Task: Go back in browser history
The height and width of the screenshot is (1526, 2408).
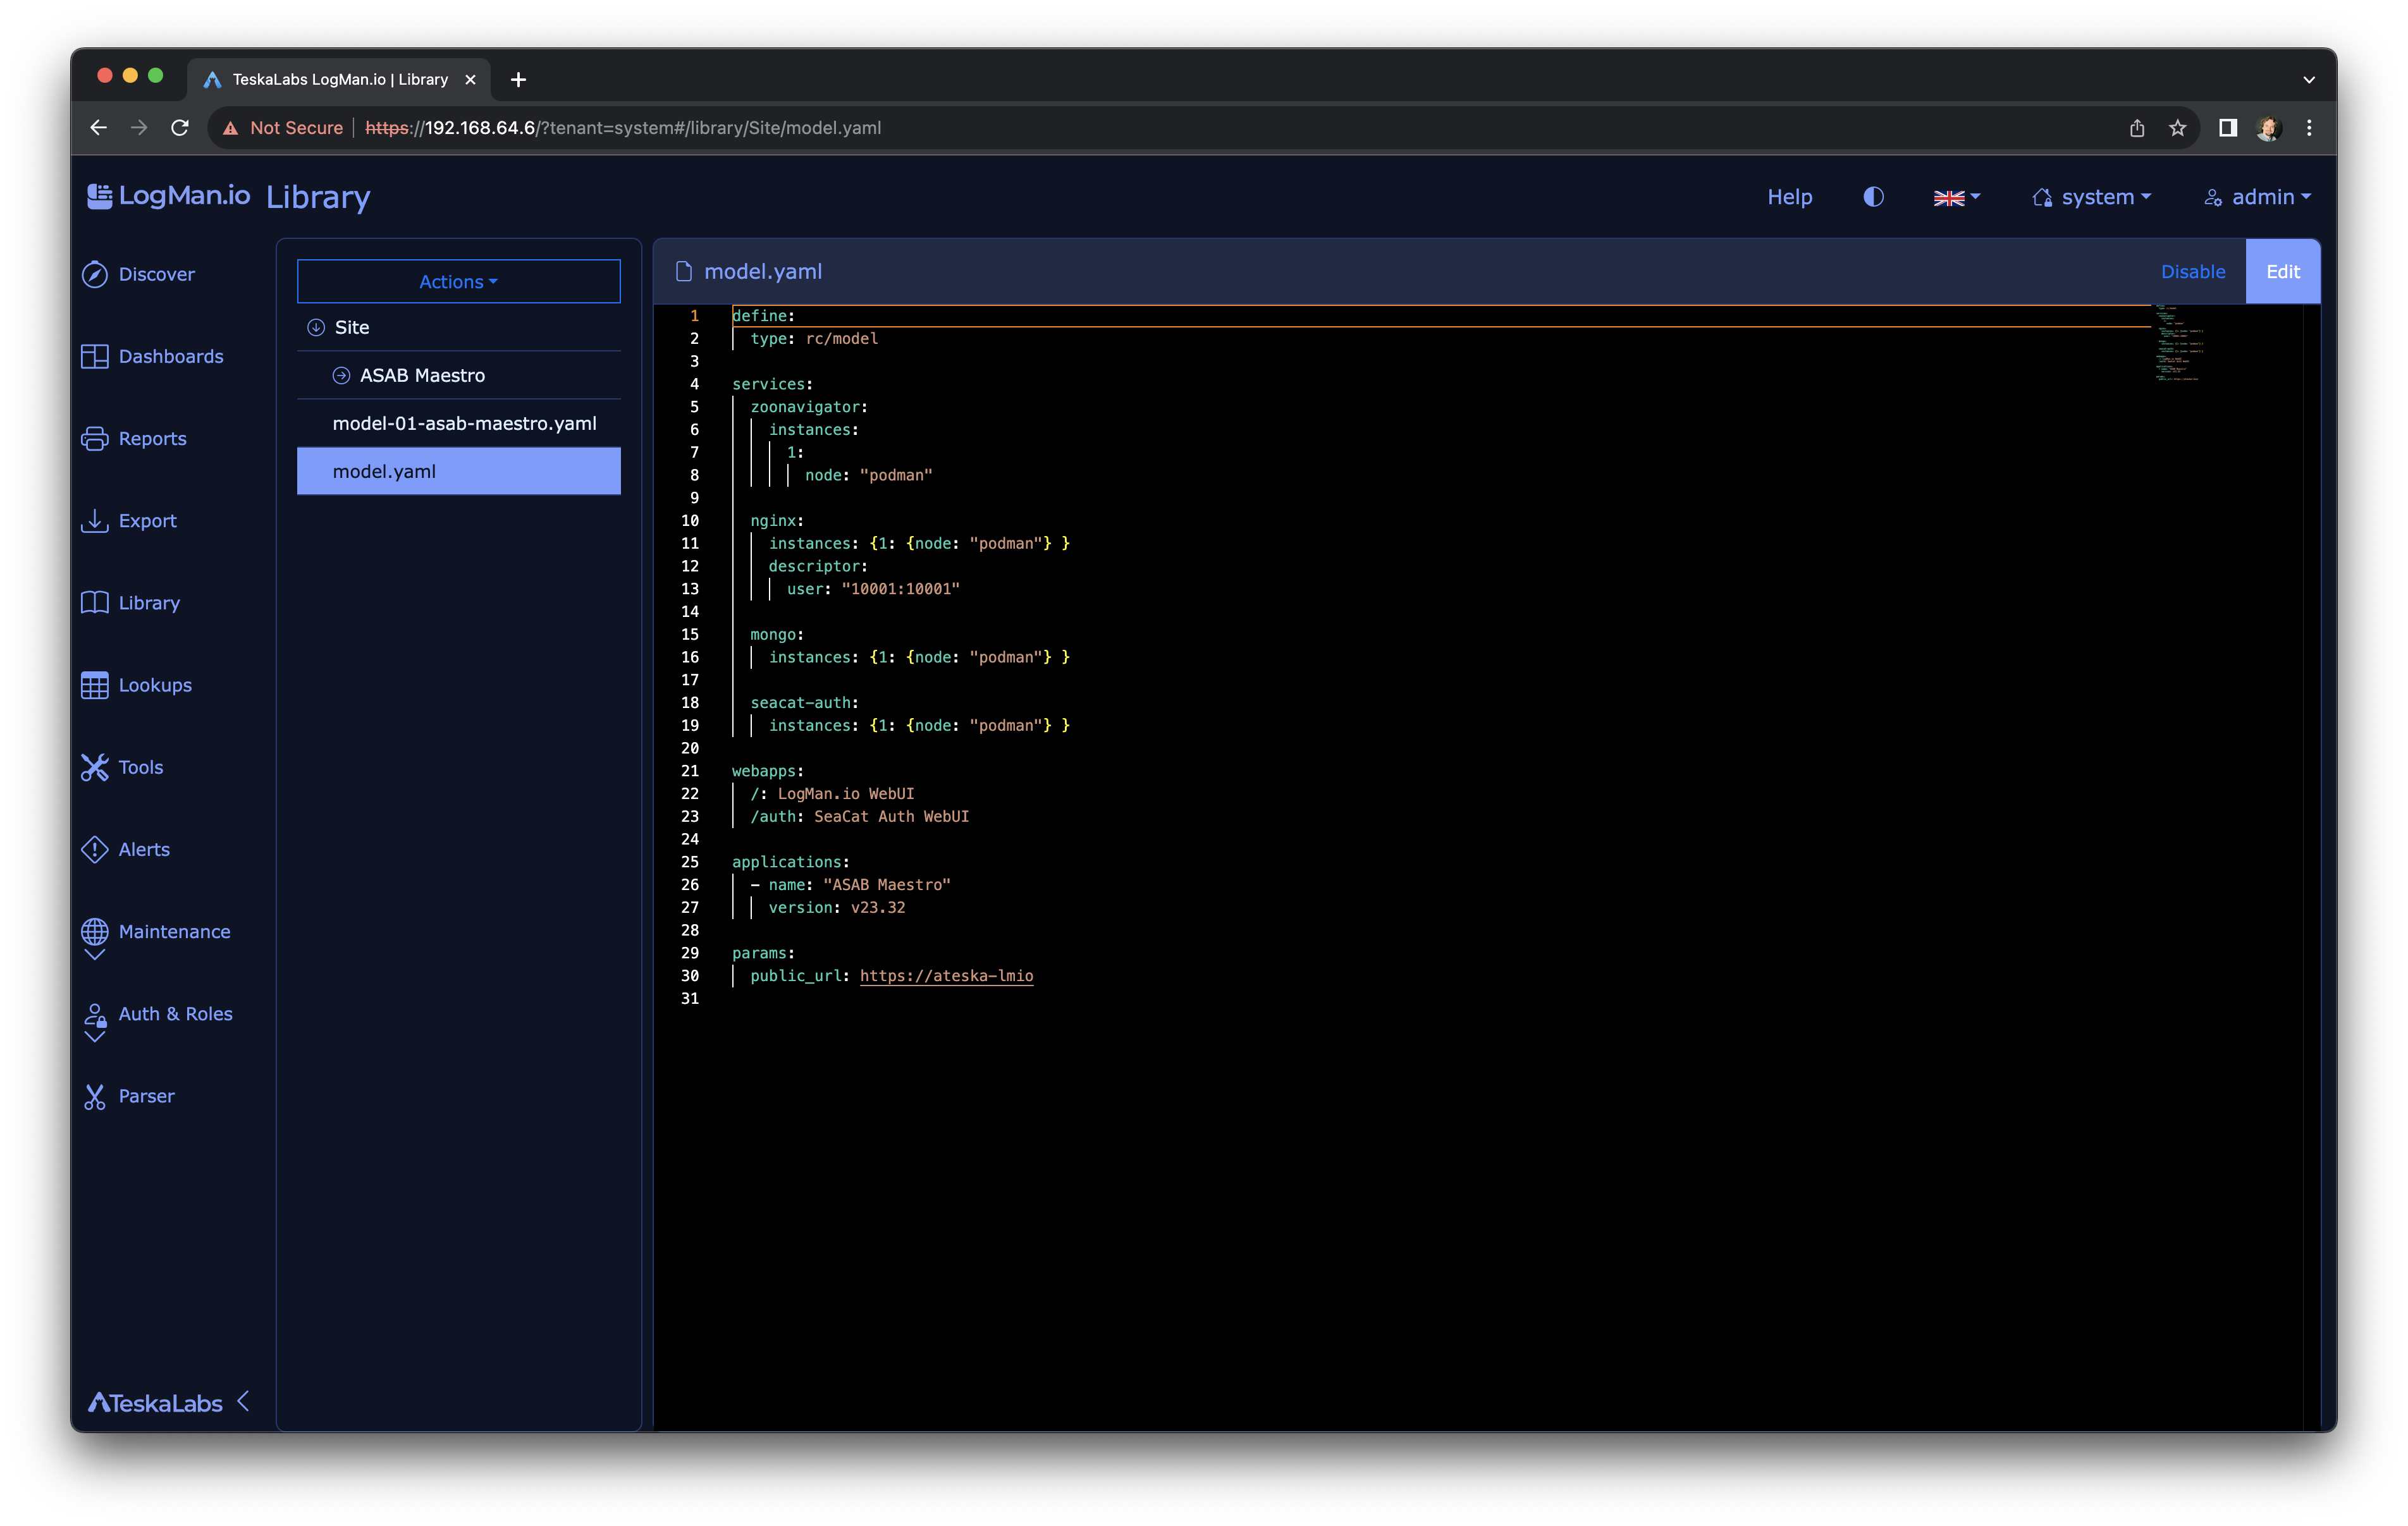Action: click(x=98, y=128)
